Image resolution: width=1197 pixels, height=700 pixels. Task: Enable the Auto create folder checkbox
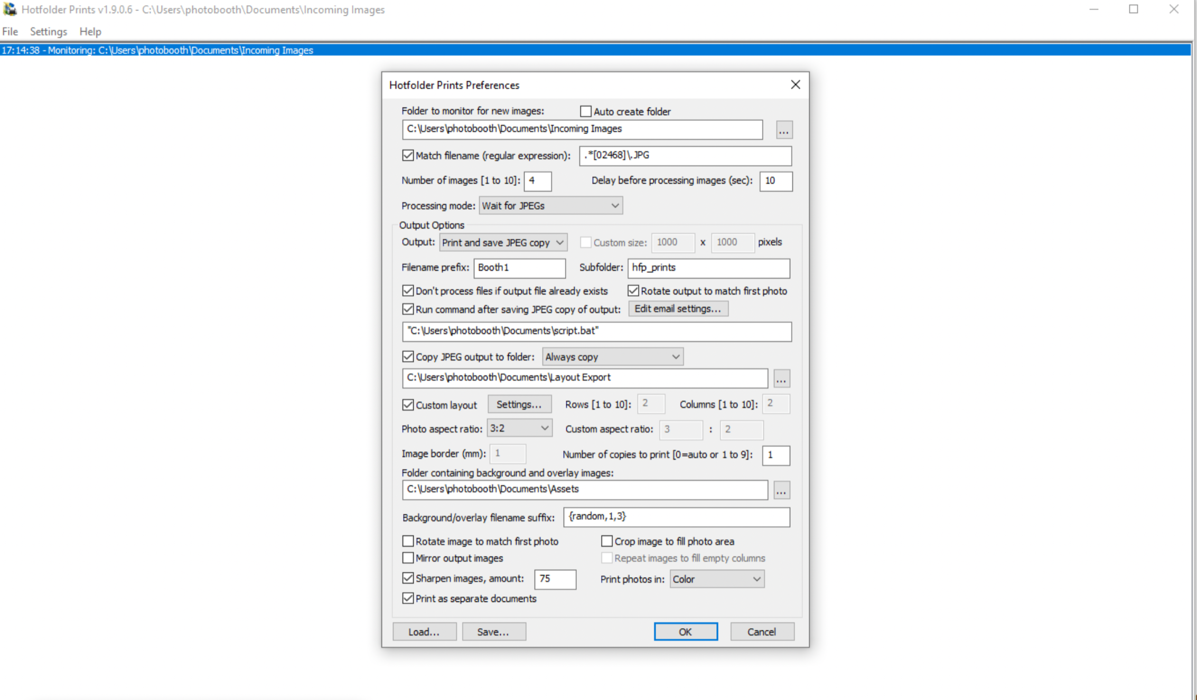(585, 111)
